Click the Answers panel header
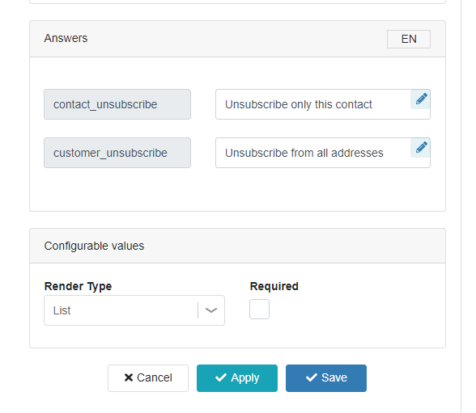The height and width of the screenshot is (413, 476). click(x=237, y=39)
